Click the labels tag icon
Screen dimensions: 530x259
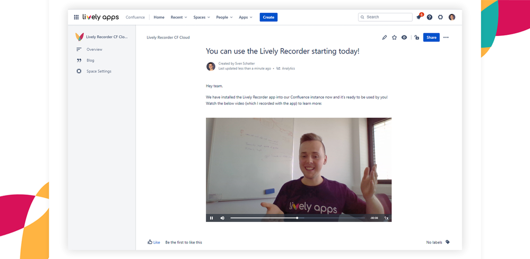(448, 242)
